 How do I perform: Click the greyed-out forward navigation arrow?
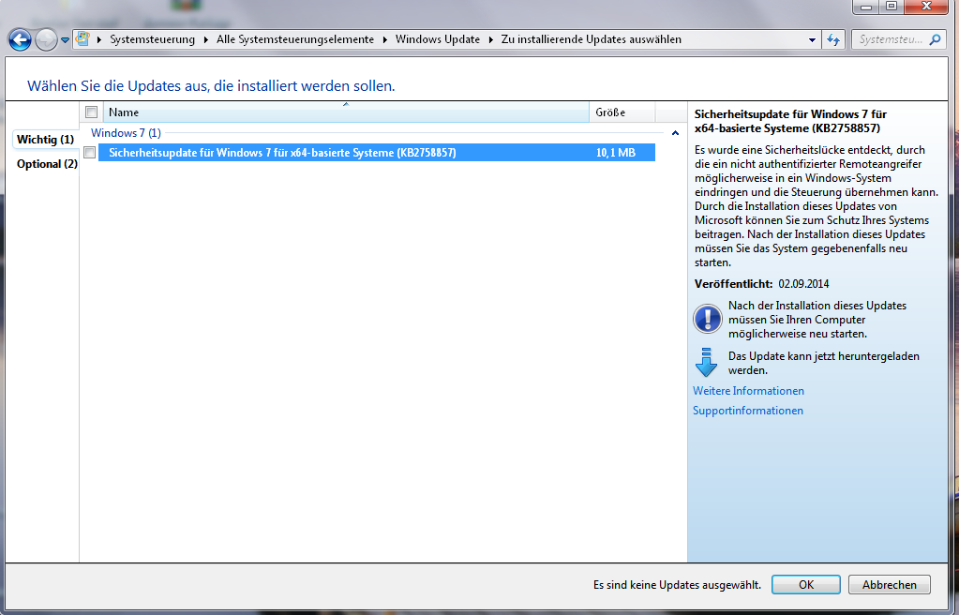tap(46, 40)
